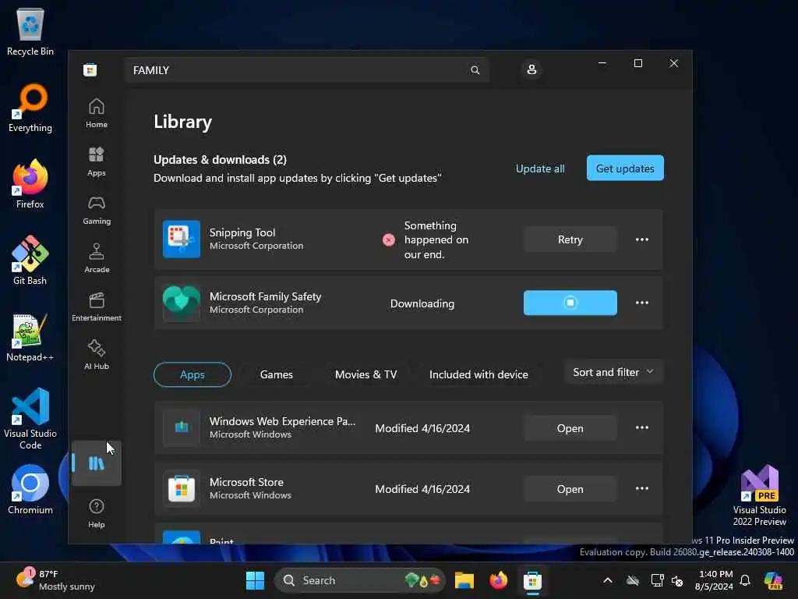
Task: Open Arcade section in sidebar
Action: coord(96,258)
